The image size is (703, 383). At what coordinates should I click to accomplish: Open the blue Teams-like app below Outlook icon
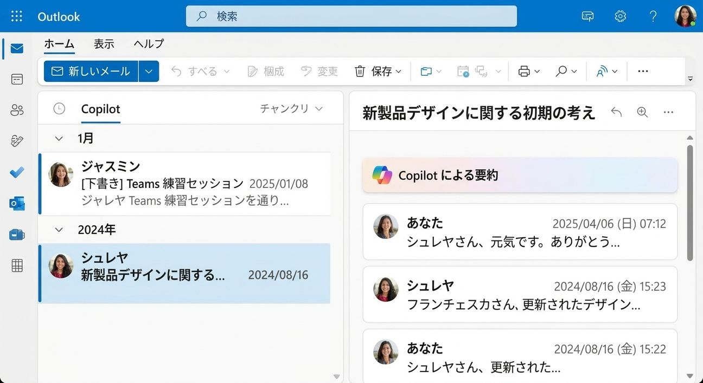17,235
